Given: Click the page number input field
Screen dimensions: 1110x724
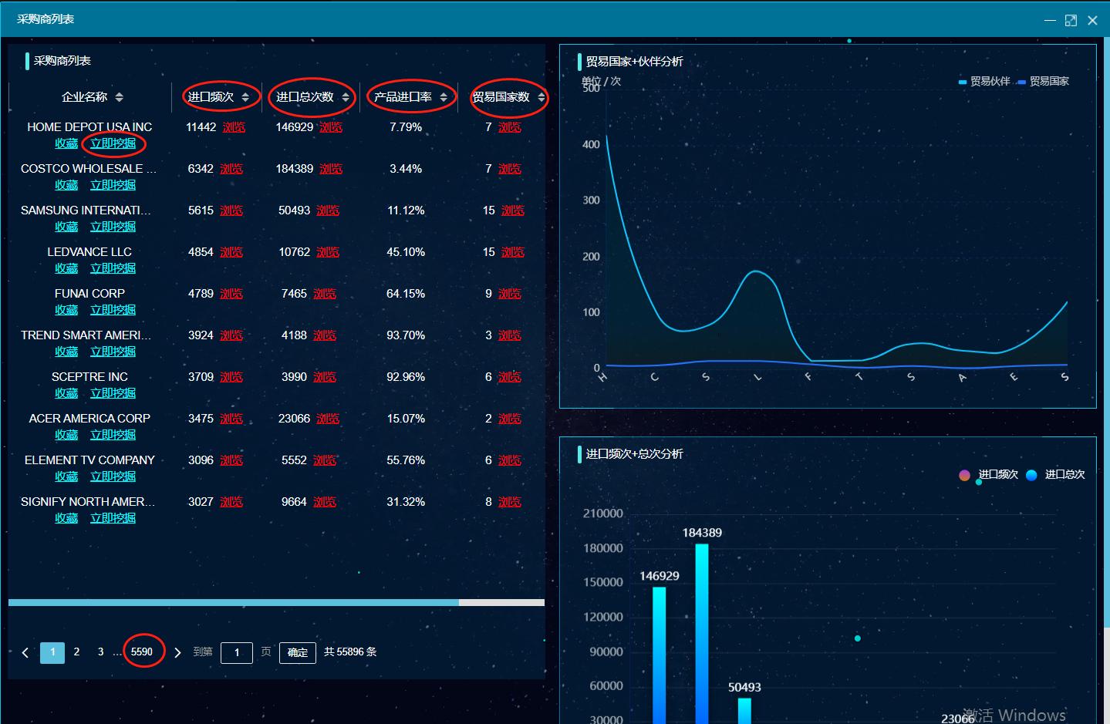Looking at the screenshot, I should [237, 652].
